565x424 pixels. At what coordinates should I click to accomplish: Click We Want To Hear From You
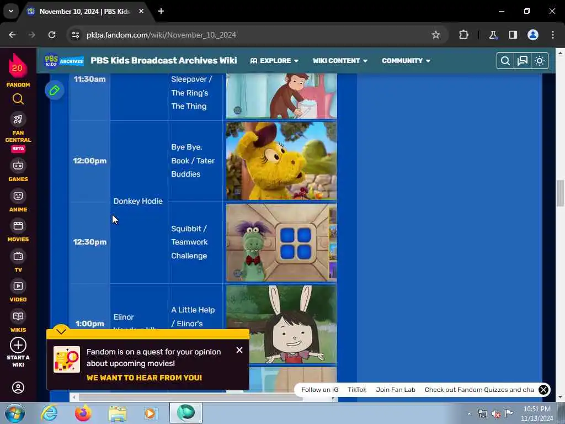coord(144,378)
